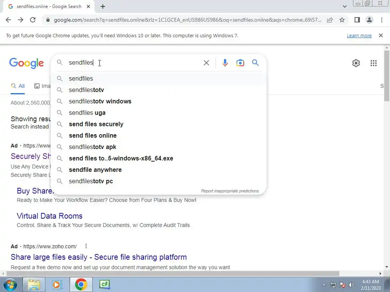Go forward to the next page
Viewport: 390px width, 292px height.
21,20
